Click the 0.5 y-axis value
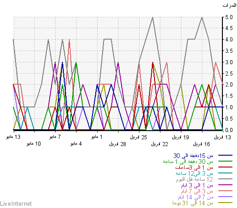The width and height of the screenshot is (237, 208). 229,119
